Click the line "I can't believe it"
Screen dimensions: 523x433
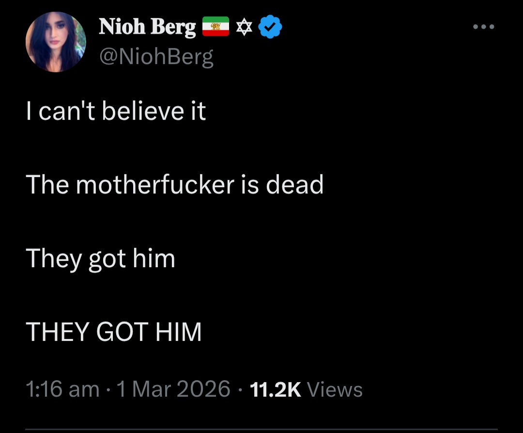point(116,112)
